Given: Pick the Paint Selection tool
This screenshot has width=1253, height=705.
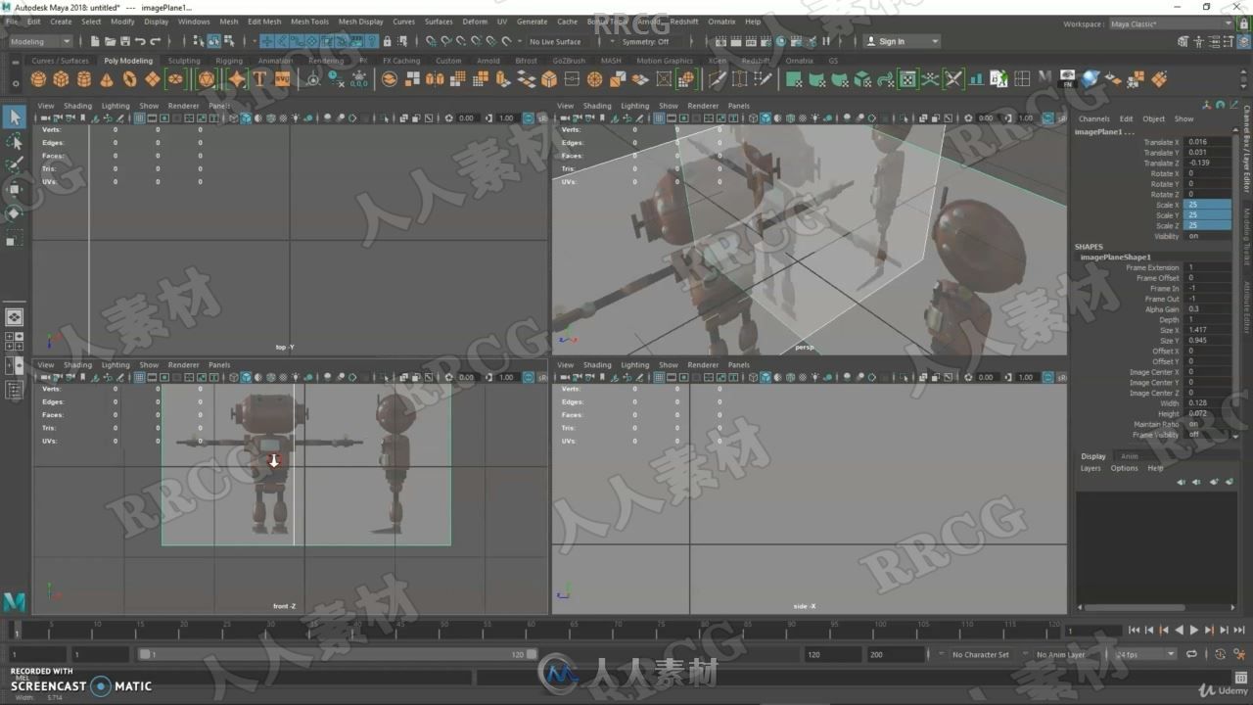Looking at the screenshot, I should coord(14,164).
